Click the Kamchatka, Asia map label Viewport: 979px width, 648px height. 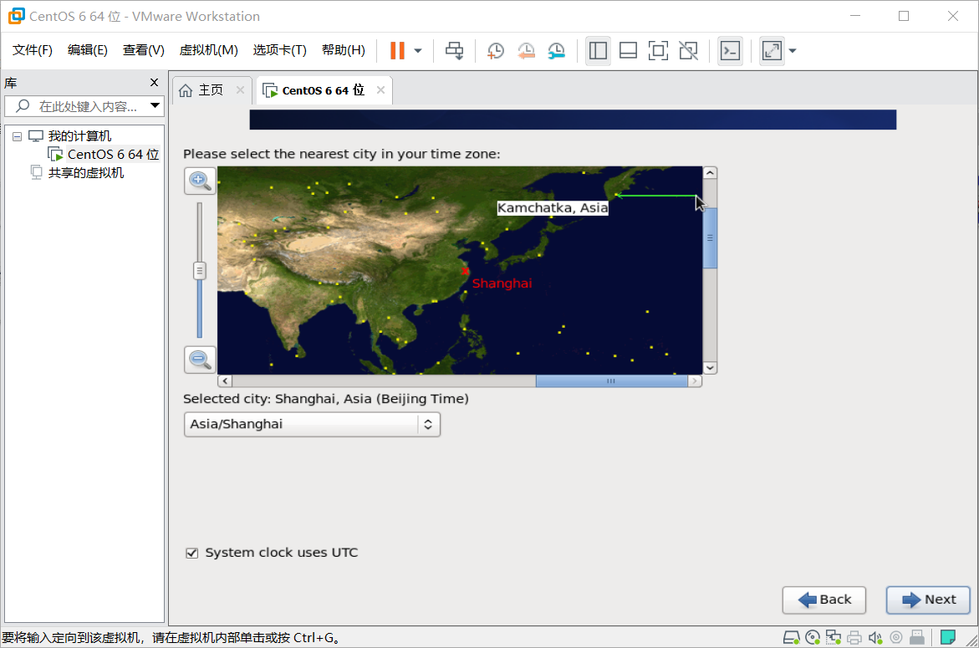[x=553, y=208]
